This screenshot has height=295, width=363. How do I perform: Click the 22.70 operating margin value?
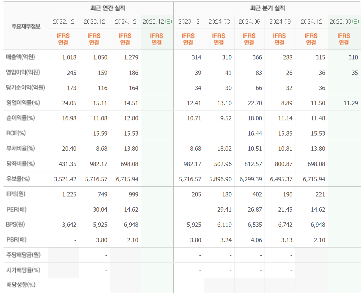point(255,103)
